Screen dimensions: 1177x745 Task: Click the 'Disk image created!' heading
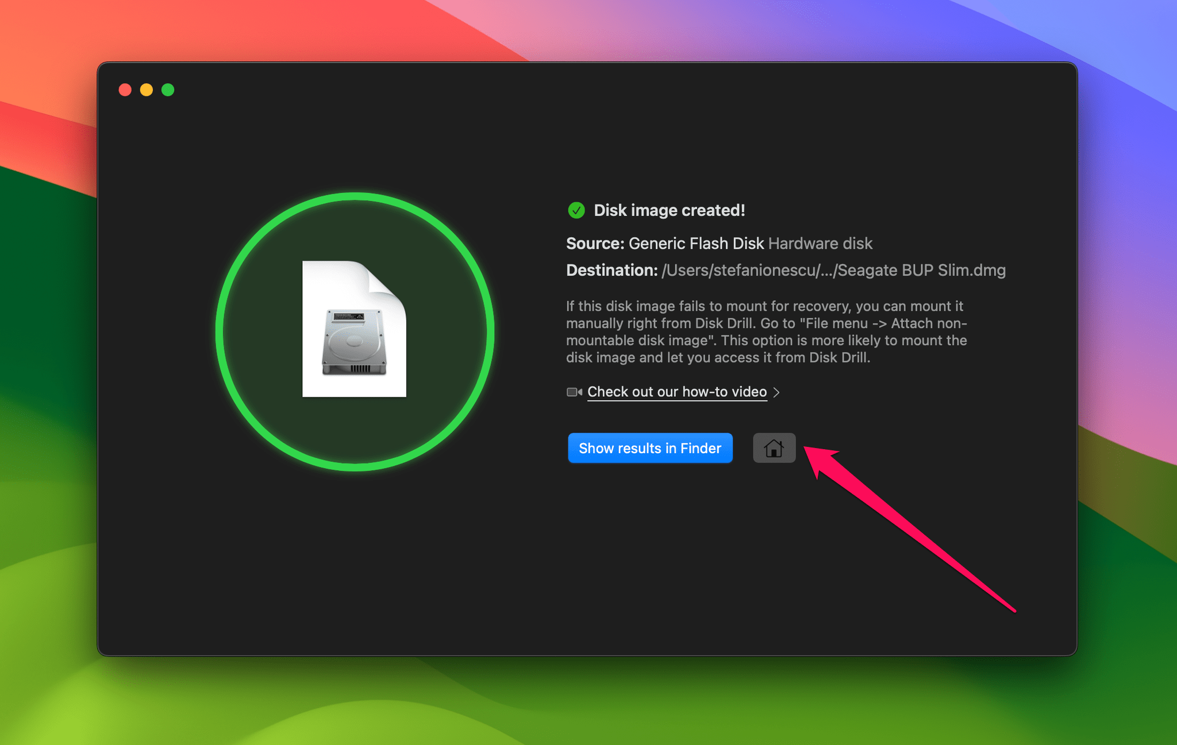[x=669, y=210]
